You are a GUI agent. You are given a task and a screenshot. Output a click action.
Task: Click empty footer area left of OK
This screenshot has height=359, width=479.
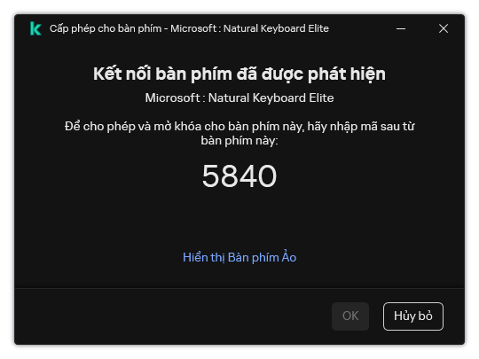171,316
